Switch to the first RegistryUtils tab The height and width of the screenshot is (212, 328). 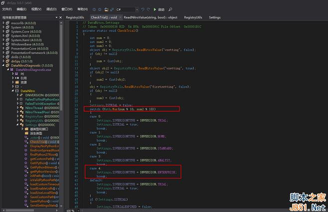(75, 17)
